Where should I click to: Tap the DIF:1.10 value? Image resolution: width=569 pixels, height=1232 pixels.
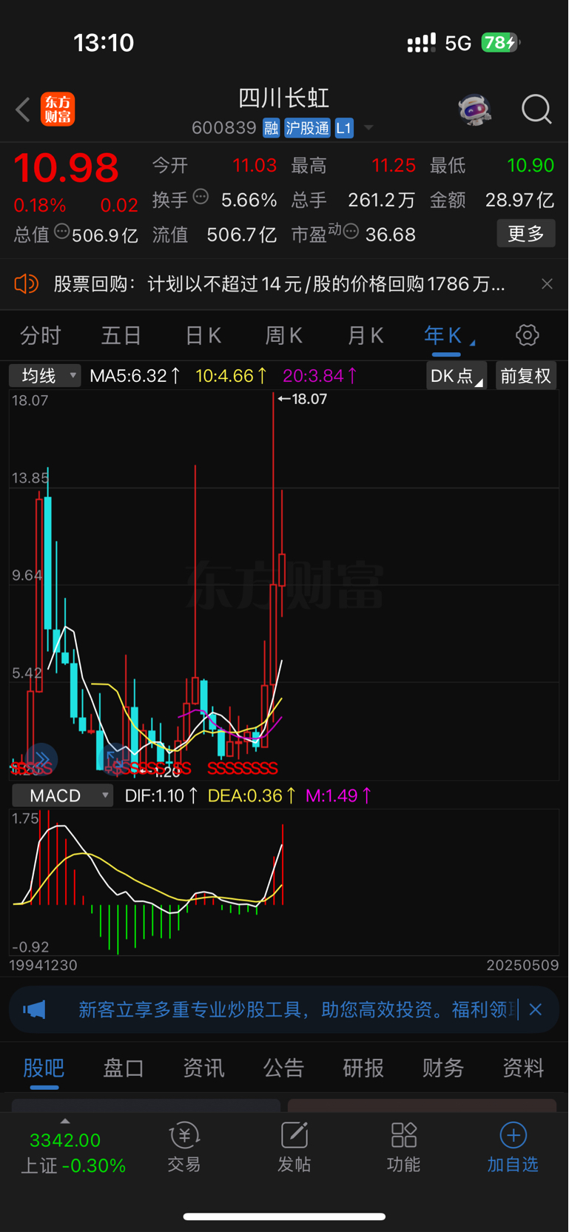pos(161,795)
